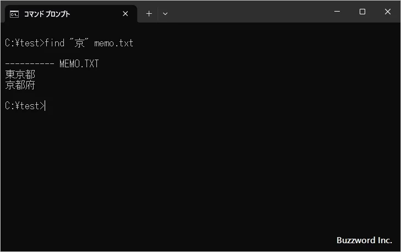Click the 東京都 output line
The height and width of the screenshot is (252, 401).
click(x=20, y=74)
